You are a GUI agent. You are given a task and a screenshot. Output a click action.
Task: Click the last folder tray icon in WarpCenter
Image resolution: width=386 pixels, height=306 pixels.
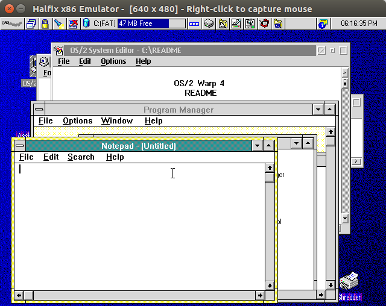pyautogui.click(x=278, y=23)
